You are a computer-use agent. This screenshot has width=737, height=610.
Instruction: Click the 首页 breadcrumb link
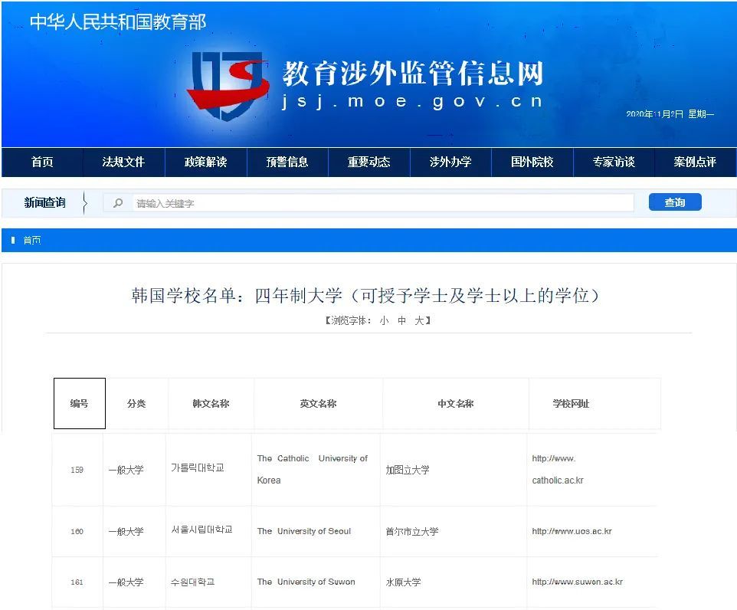click(32, 241)
